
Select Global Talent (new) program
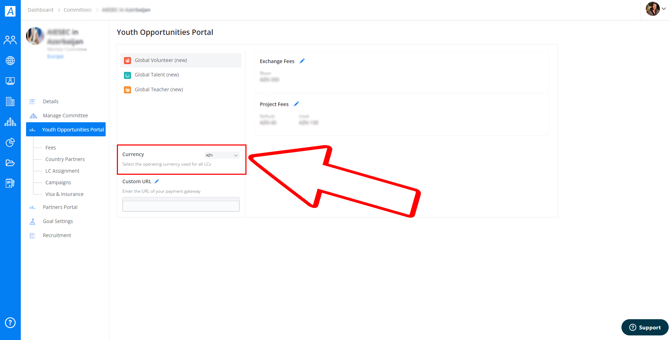pos(181,75)
